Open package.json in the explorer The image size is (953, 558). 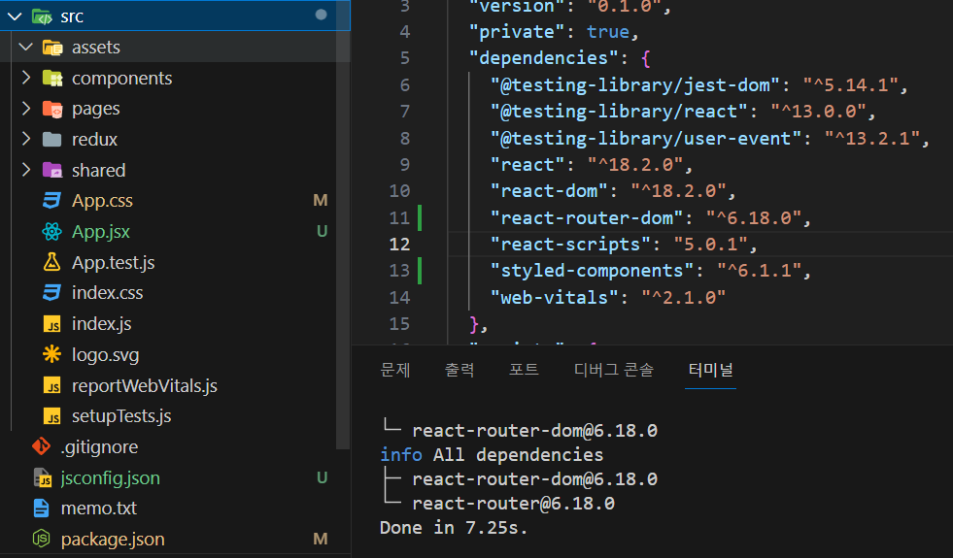click(113, 540)
